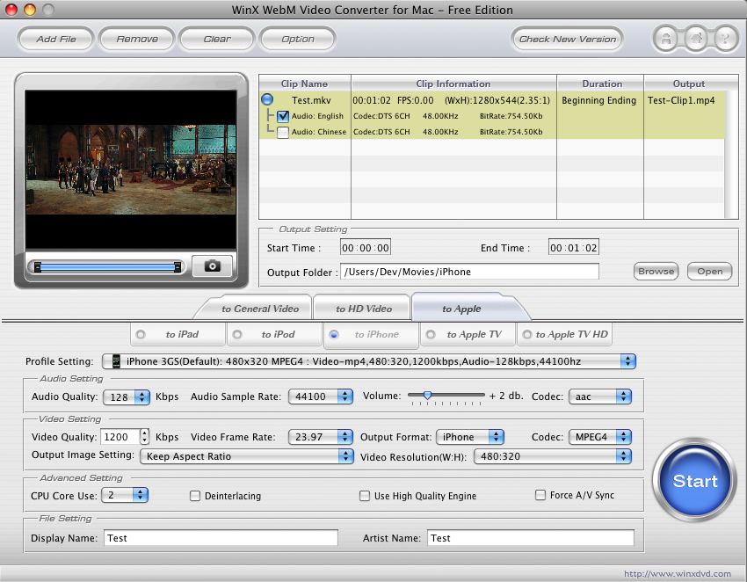Click the Clear button
Screen dimensions: 747x582
tap(217, 39)
